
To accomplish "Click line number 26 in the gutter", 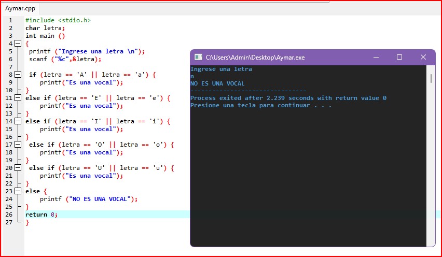I will tap(10, 215).
